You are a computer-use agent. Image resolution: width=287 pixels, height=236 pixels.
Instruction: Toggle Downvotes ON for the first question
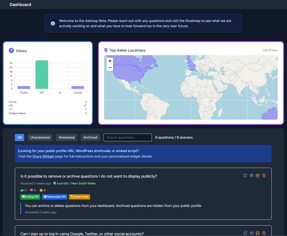[x=54, y=197]
